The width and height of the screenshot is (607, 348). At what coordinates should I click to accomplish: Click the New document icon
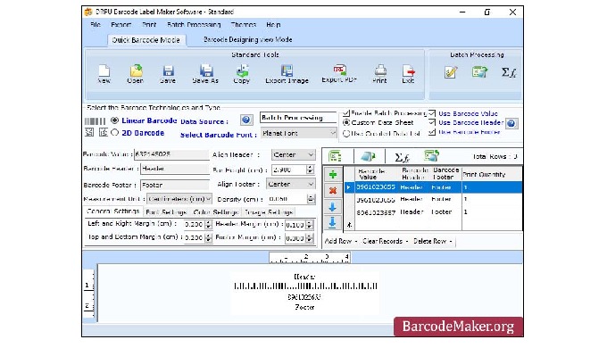(104, 71)
